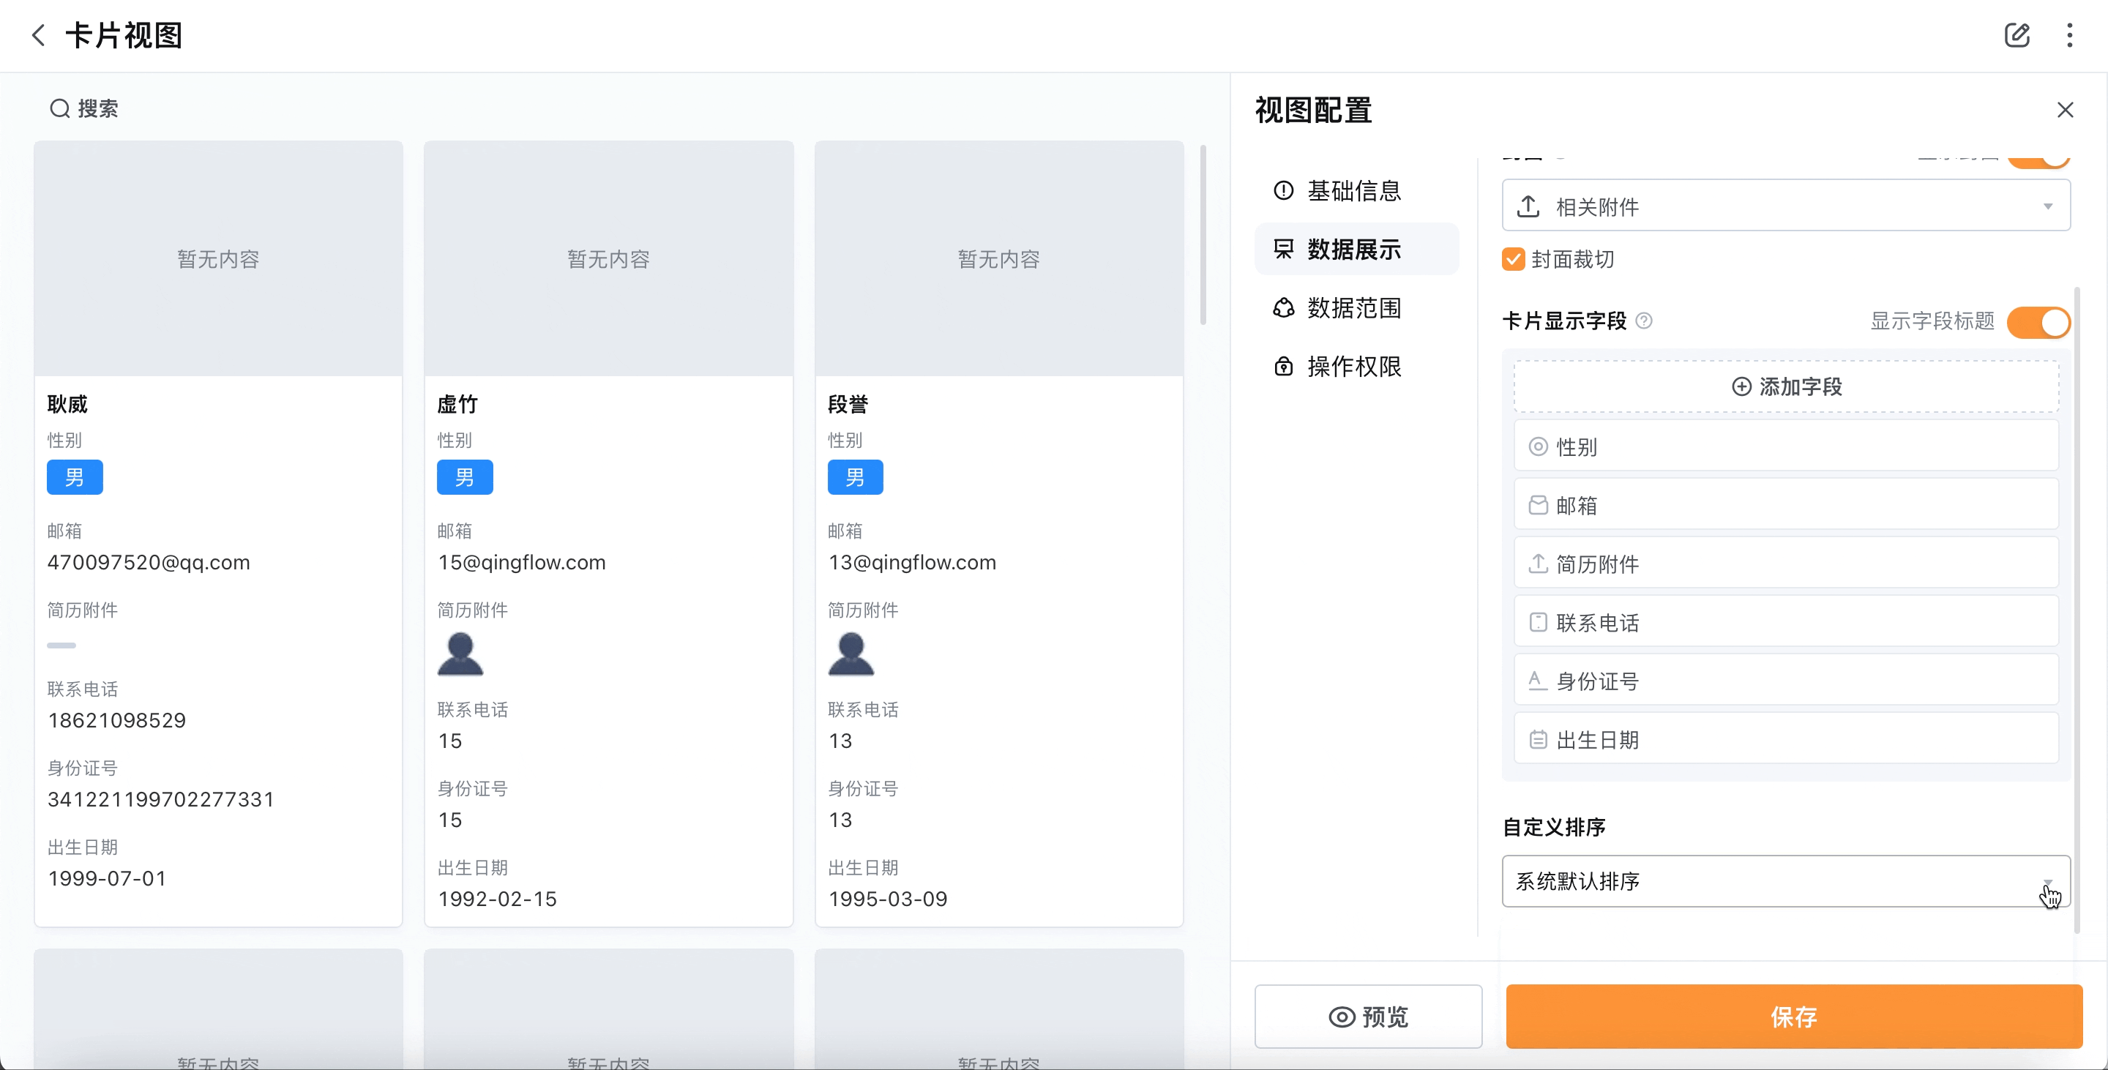Screen dimensions: 2108x1070
Task: Select the 数据展示 tab
Action: tap(1356, 249)
